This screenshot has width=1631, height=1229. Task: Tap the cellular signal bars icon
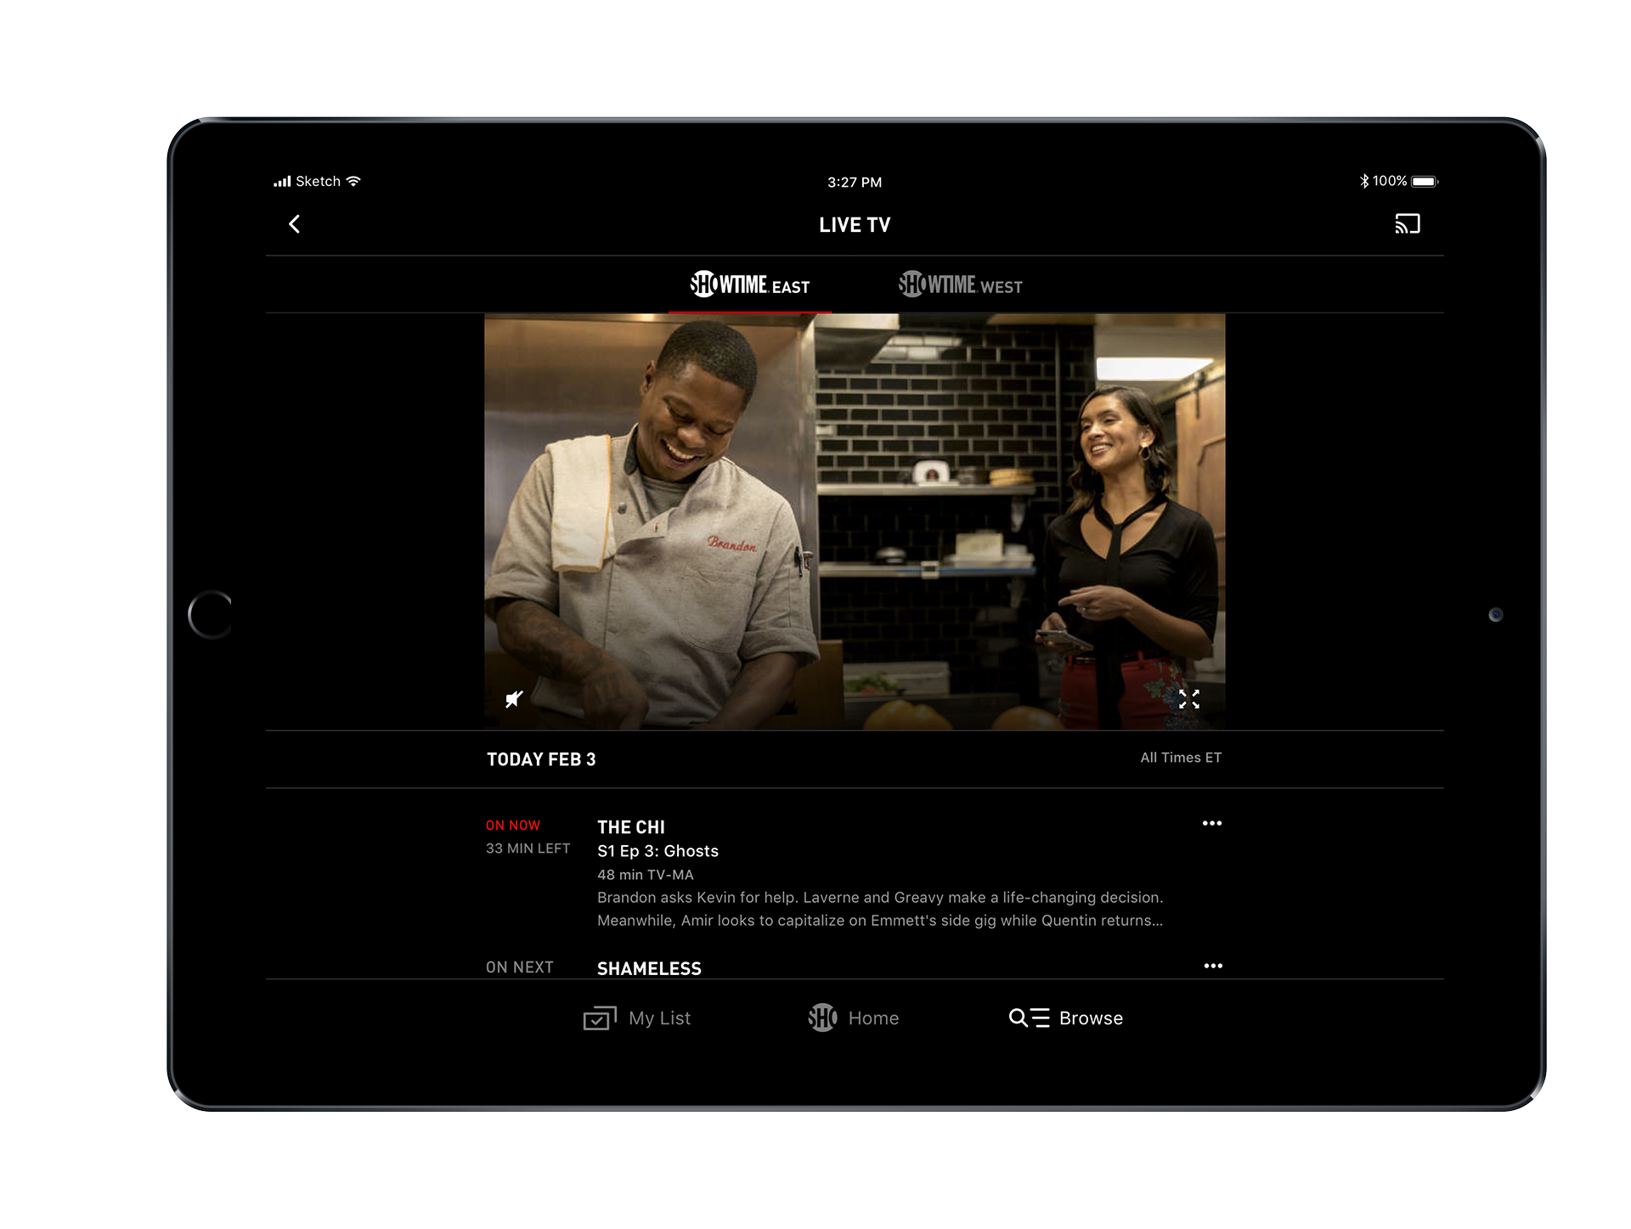coord(282,182)
